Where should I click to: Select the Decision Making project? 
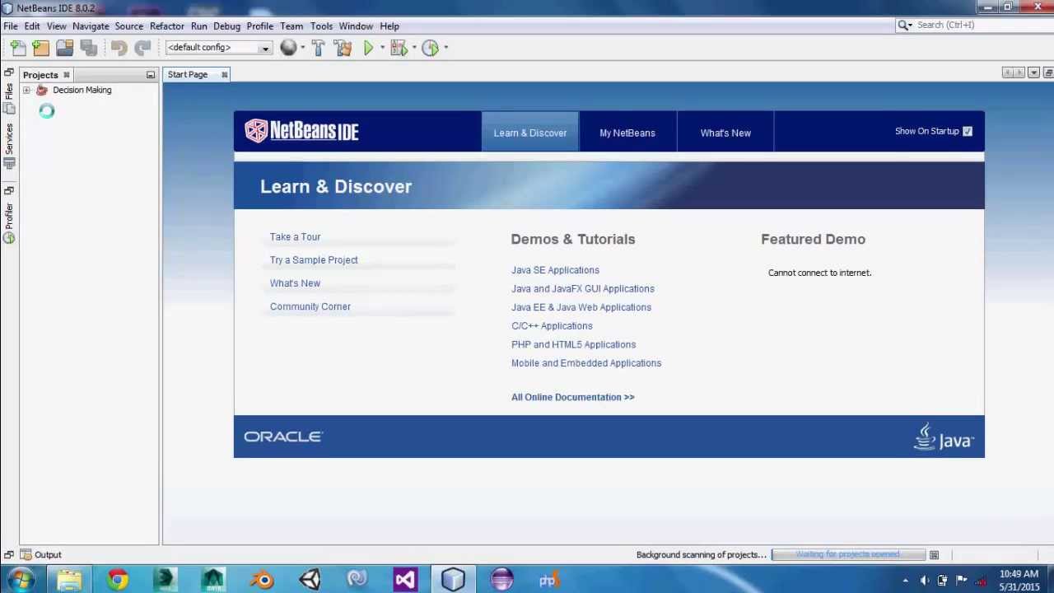point(82,91)
